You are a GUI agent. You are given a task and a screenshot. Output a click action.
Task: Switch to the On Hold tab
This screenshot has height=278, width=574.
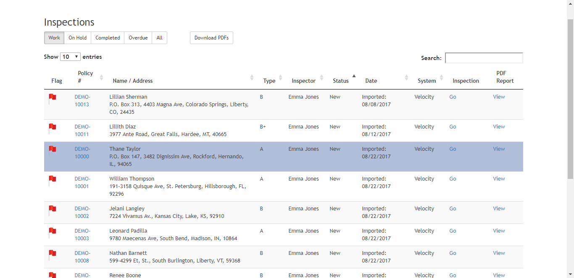click(77, 38)
